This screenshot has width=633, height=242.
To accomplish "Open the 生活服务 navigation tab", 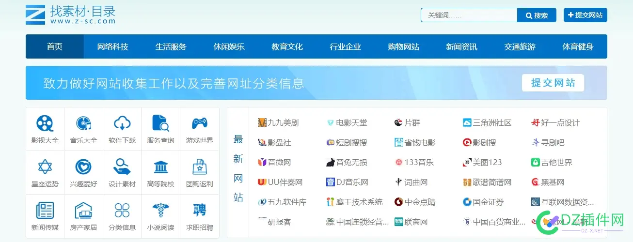I will click(x=171, y=47).
